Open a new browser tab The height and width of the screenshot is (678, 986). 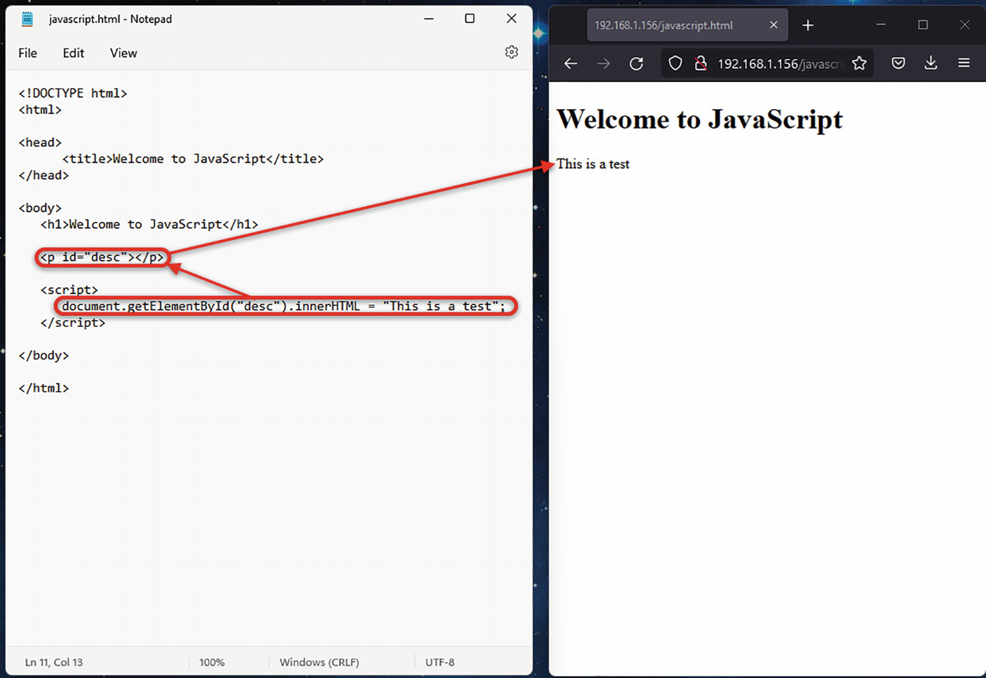click(x=807, y=26)
